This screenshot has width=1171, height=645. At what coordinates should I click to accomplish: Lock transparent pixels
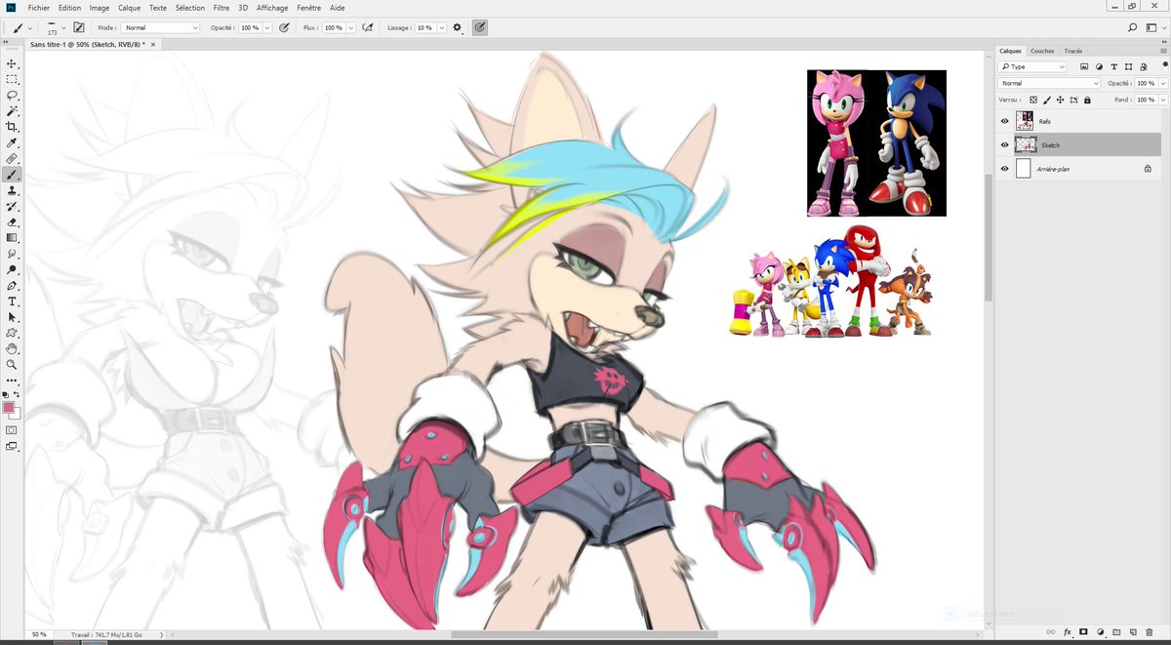coord(1033,100)
